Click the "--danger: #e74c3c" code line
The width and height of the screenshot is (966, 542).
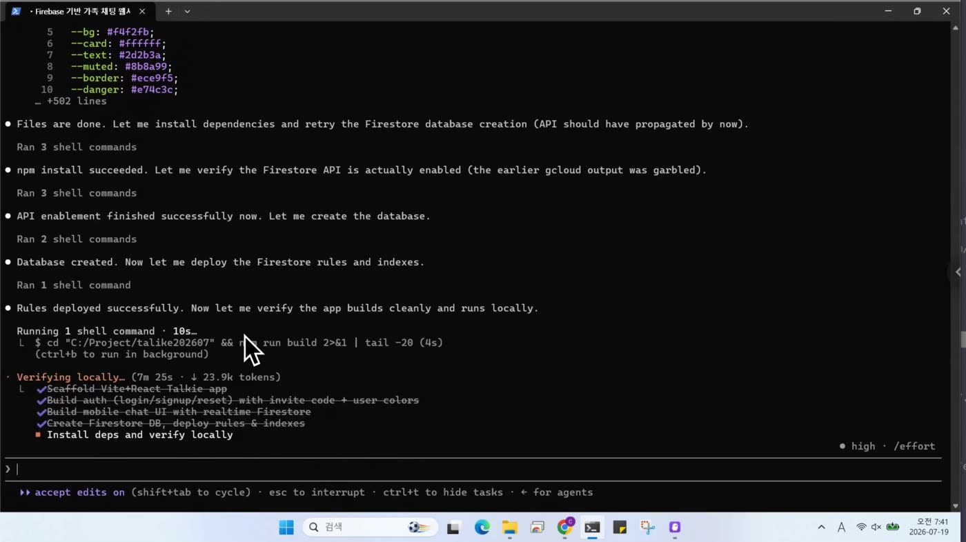(x=124, y=90)
